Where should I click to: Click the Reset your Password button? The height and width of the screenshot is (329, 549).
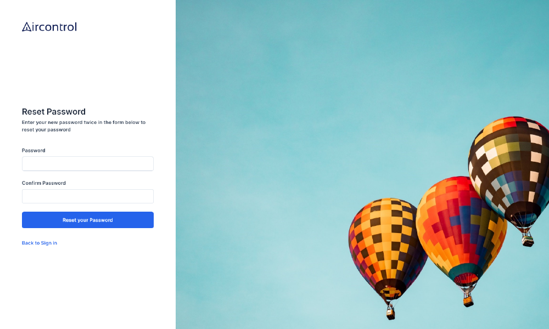coord(87,220)
